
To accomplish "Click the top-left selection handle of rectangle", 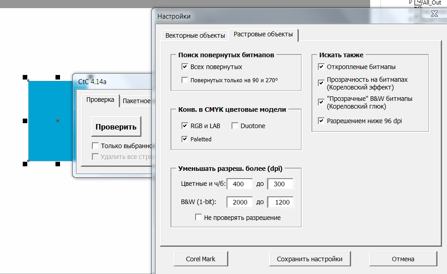I will point(25,77).
